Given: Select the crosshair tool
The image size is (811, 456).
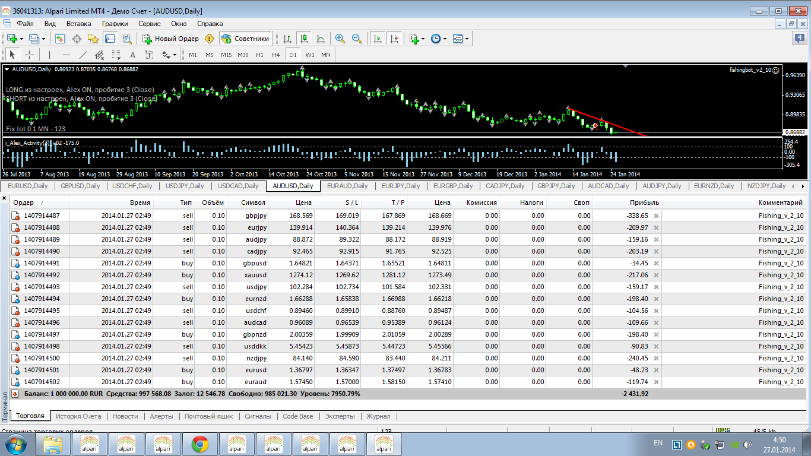Looking at the screenshot, I should (29, 55).
